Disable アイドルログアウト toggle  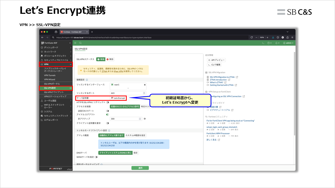pyautogui.click(x=107, y=114)
